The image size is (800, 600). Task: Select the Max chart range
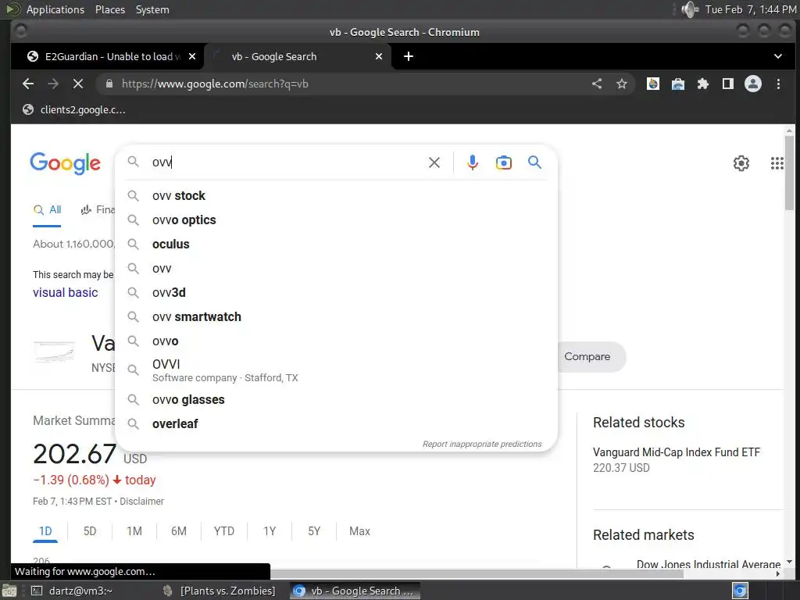pyautogui.click(x=359, y=531)
